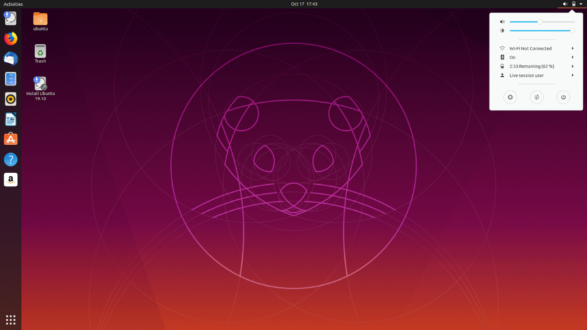The width and height of the screenshot is (587, 330).
Task: Click the volume icon in top bar
Action: point(565,4)
